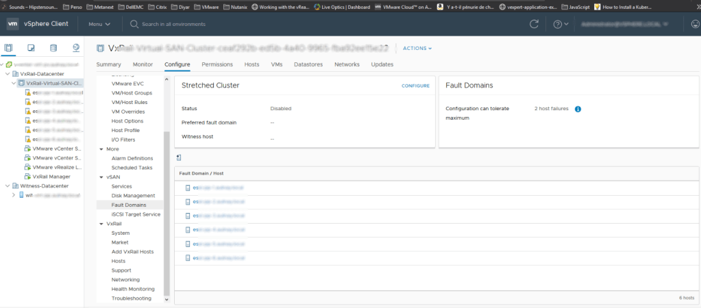Open the Hosts and Clusters inventory view

click(9, 49)
